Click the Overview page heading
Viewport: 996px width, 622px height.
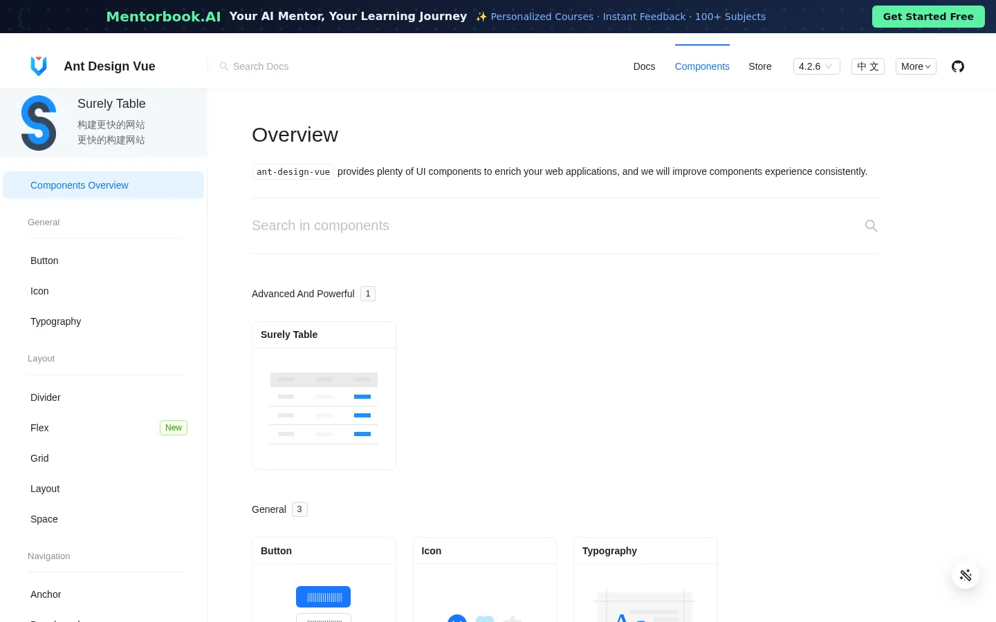[x=295, y=135]
